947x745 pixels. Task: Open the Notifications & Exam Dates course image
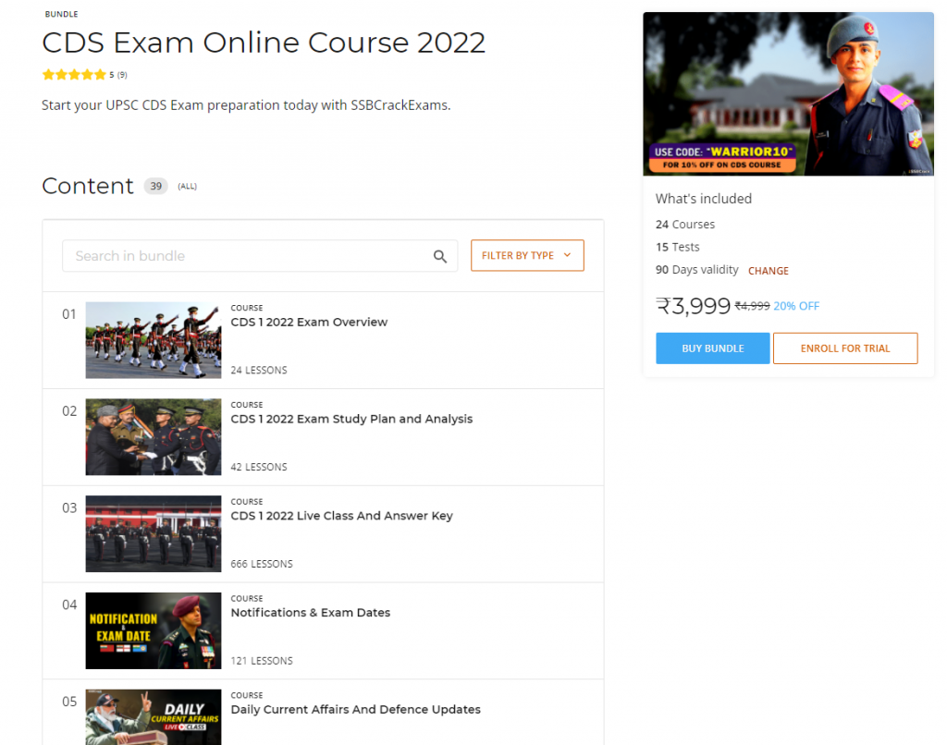153,630
